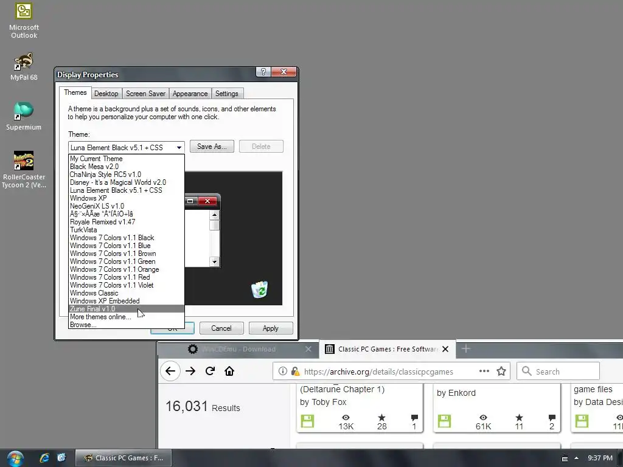Viewport: 623px width, 467px height.
Task: Click the second quick launch browser icon
Action: coord(61,458)
